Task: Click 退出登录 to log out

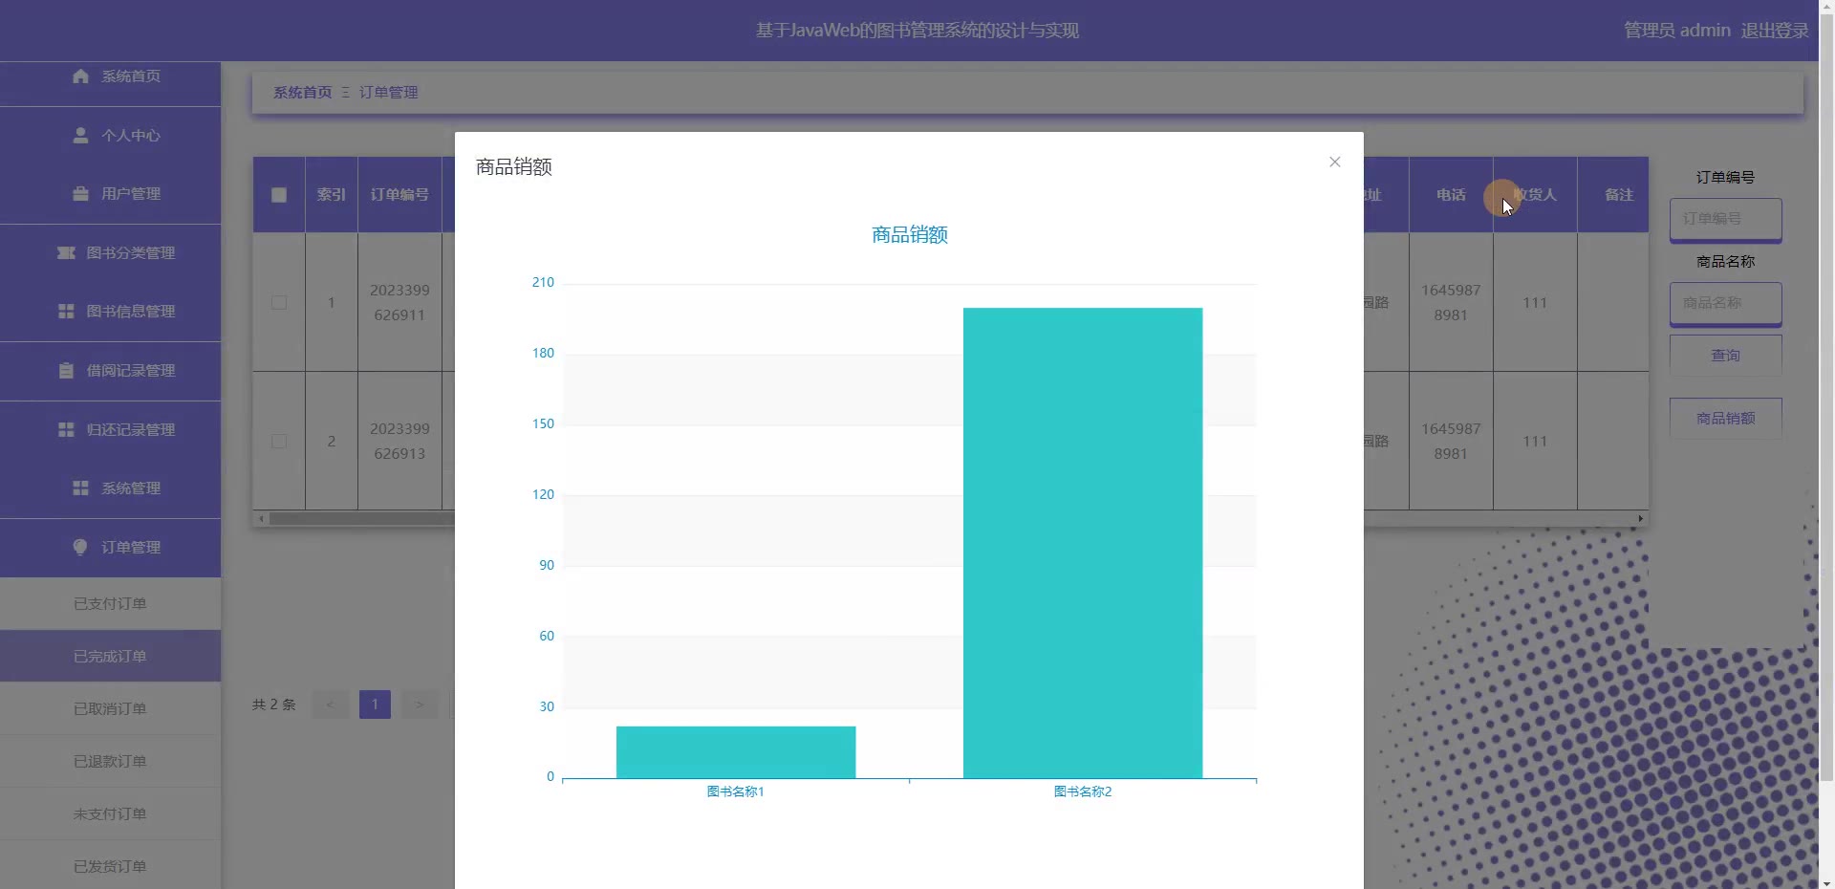Action: tap(1773, 30)
